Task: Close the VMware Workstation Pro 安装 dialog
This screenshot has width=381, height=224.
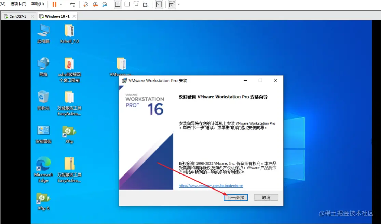Action: (275, 80)
